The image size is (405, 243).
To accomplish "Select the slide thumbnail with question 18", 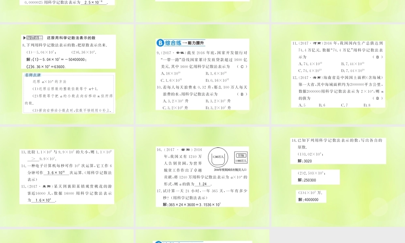I will tap(338, 177).
